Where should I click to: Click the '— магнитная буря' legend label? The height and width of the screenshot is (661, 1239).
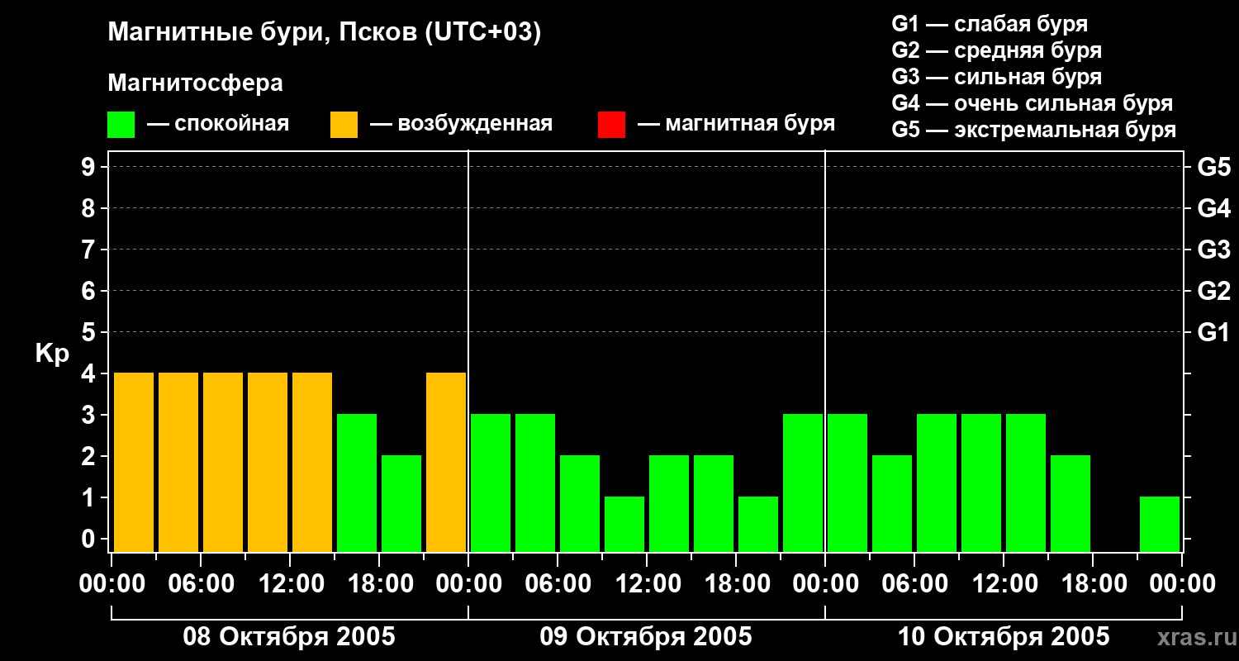pos(736,124)
